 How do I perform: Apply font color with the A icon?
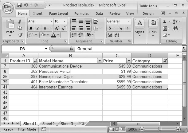click(53, 35)
